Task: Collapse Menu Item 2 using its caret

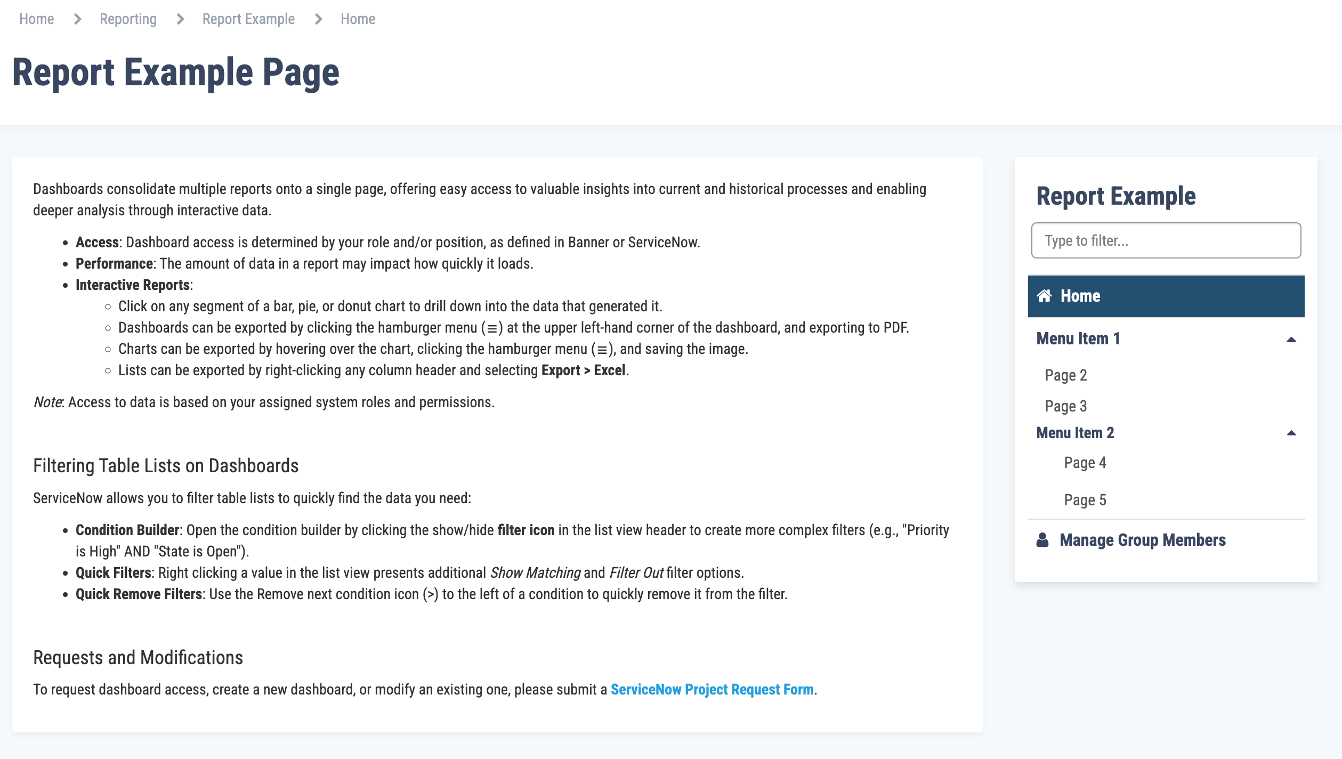Action: coord(1291,433)
